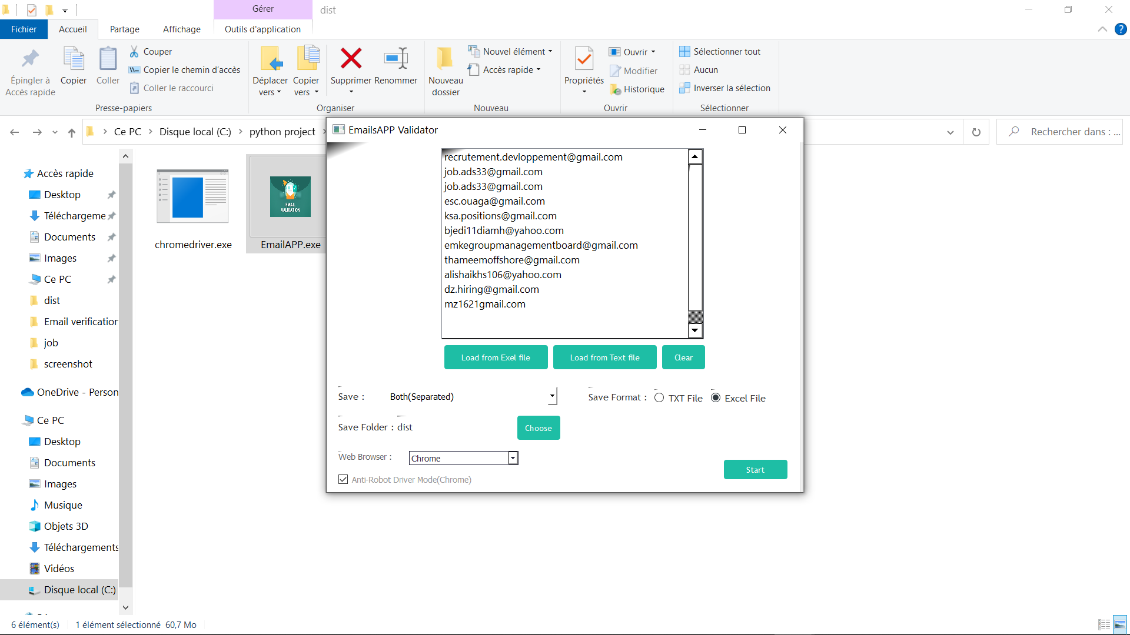
Task: Select the Excel File radio button
Action: [x=716, y=398]
